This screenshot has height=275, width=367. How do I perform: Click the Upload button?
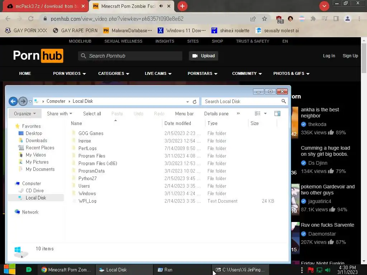click(x=204, y=56)
